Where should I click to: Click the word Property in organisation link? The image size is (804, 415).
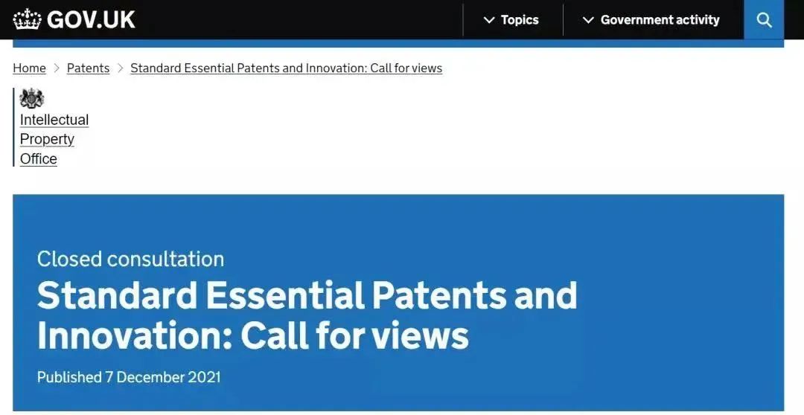(47, 139)
